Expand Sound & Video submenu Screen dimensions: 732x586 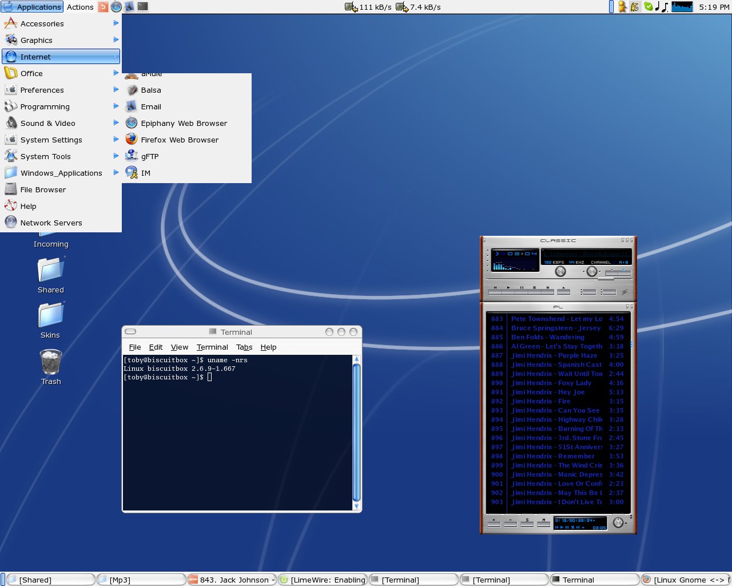61,123
